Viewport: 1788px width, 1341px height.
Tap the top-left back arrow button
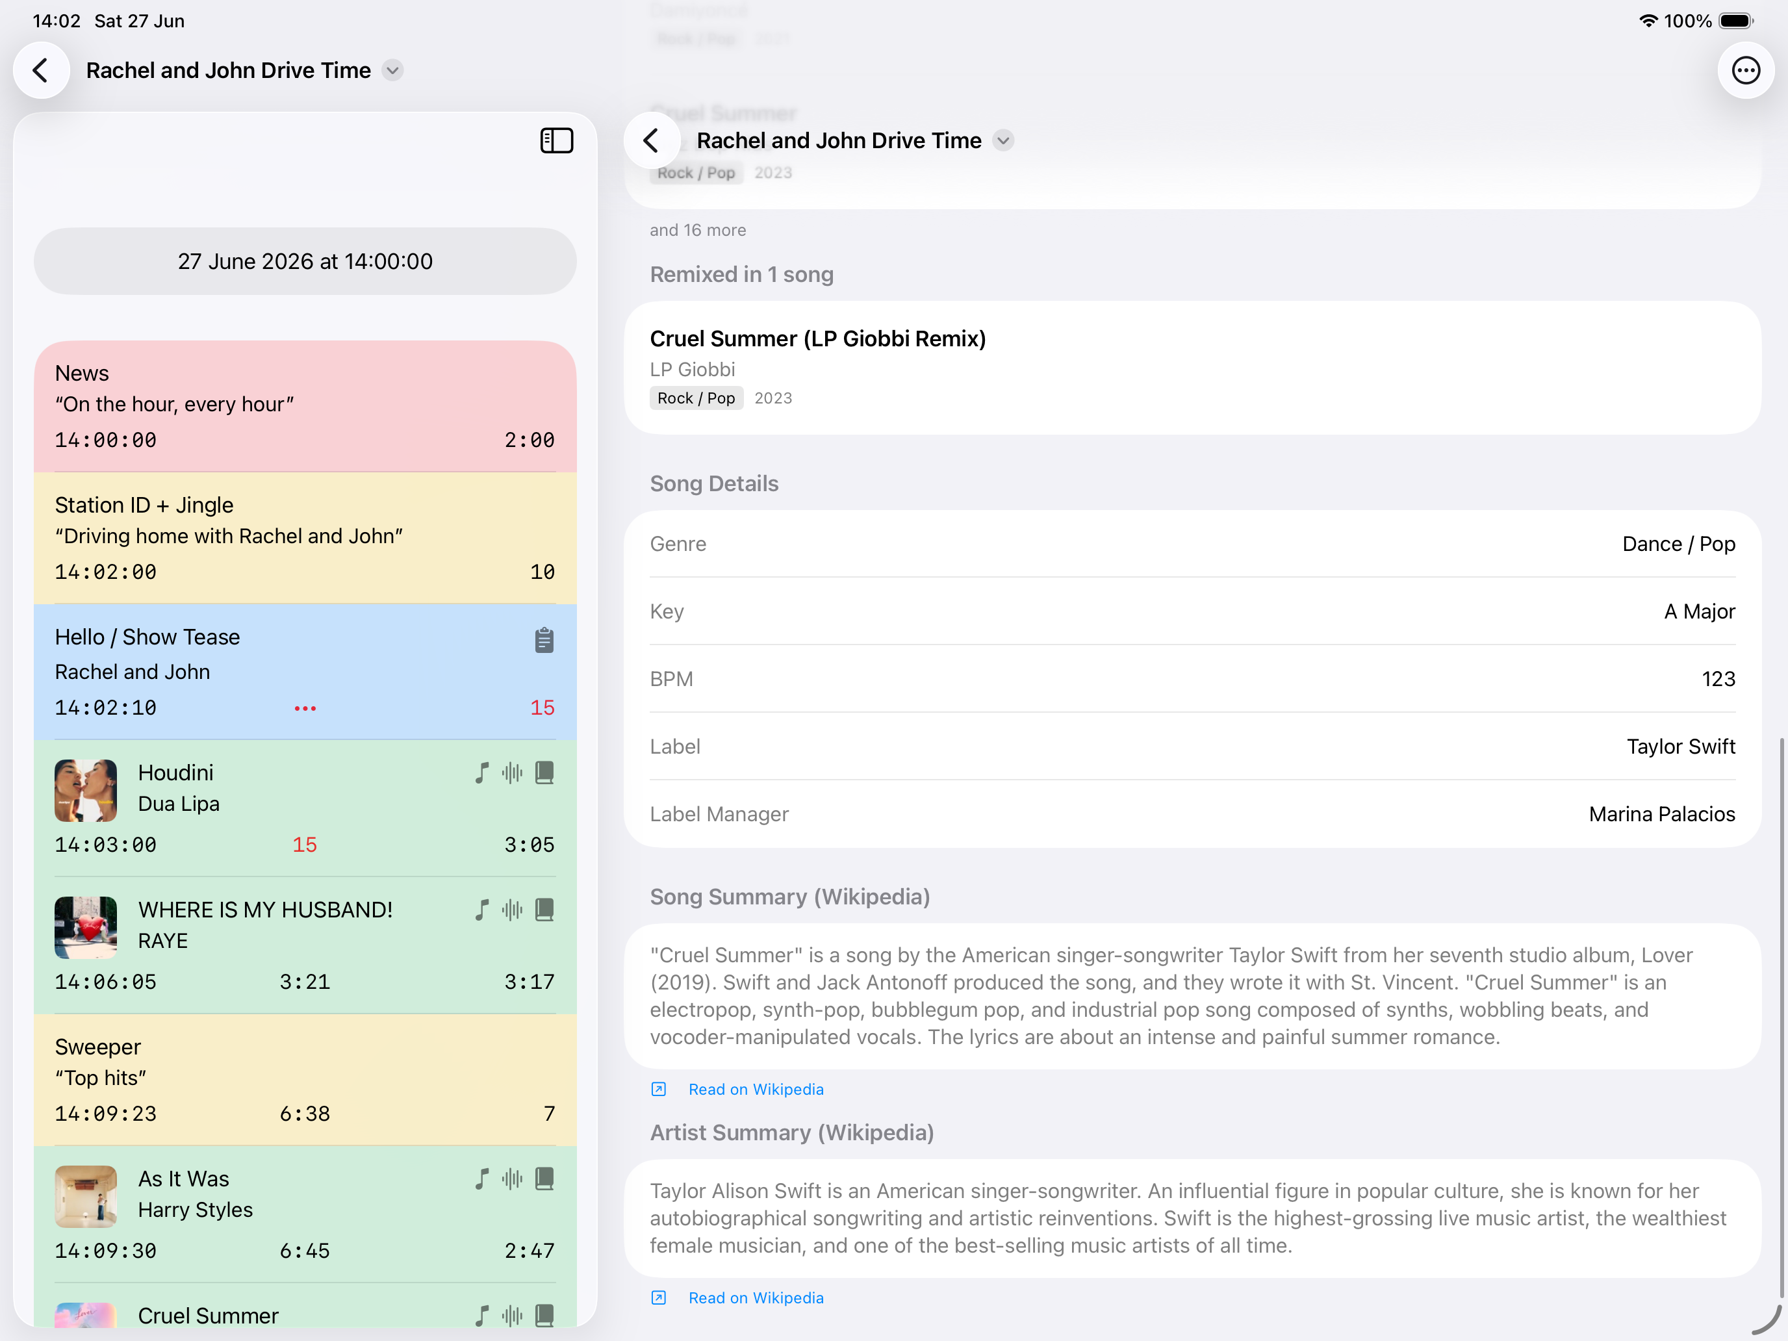(x=41, y=70)
